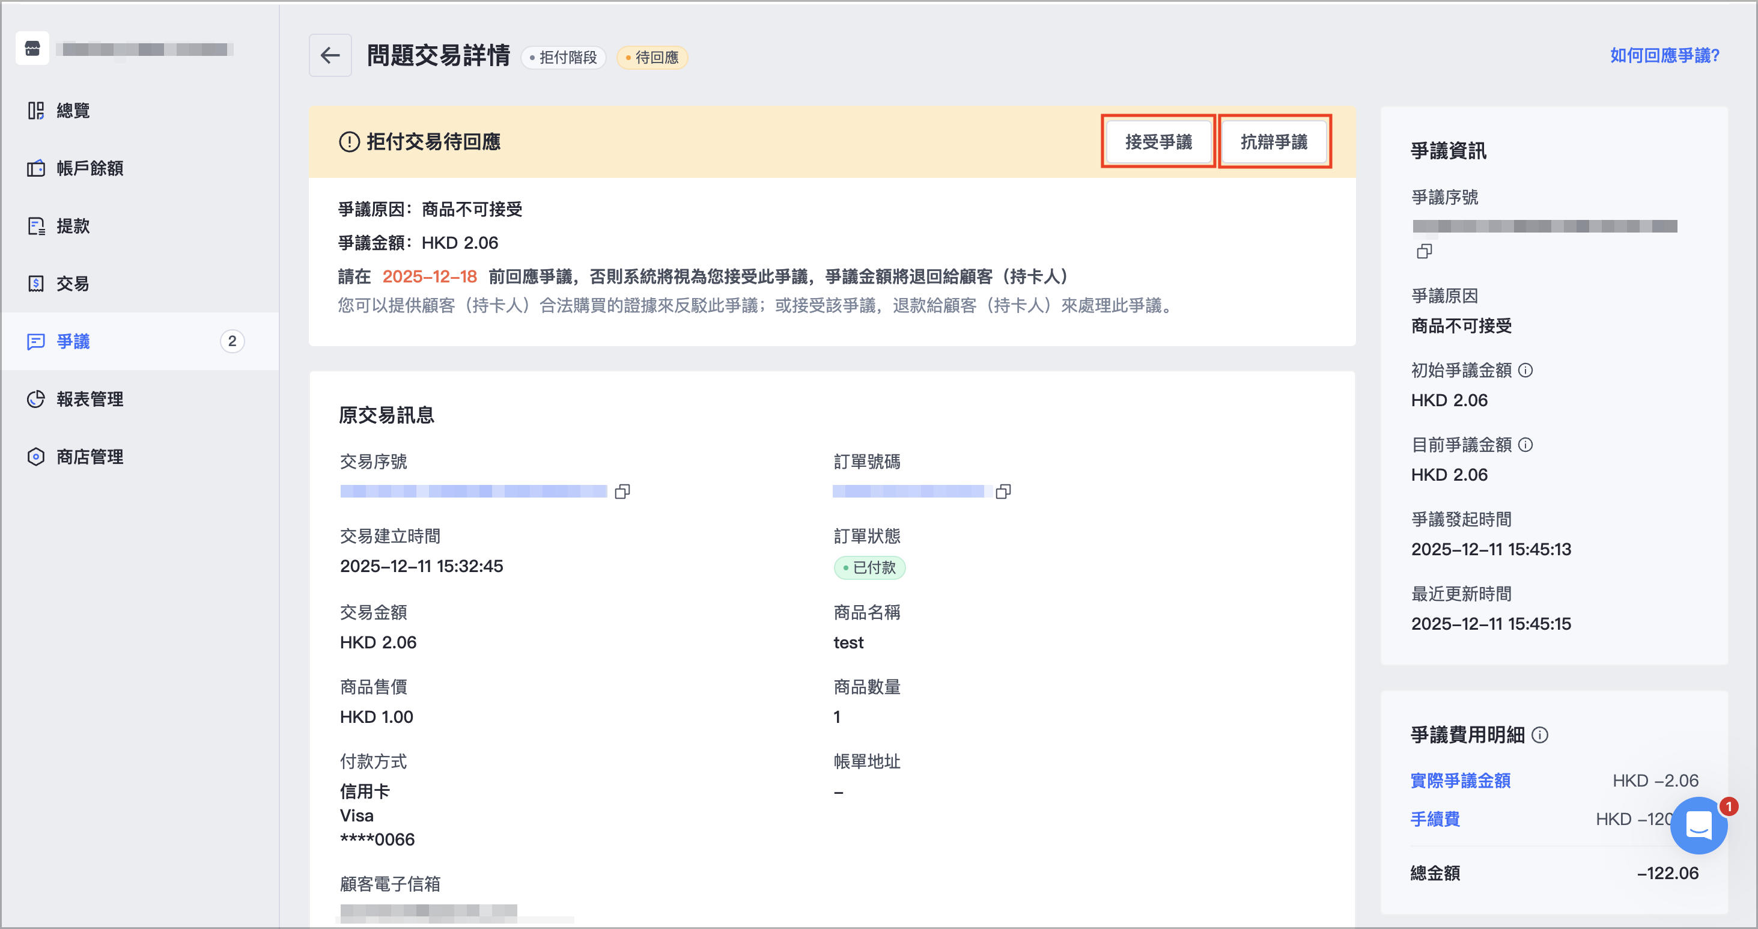1758x929 pixels.
Task: Click the deadline date 2025-12-18
Action: [429, 276]
